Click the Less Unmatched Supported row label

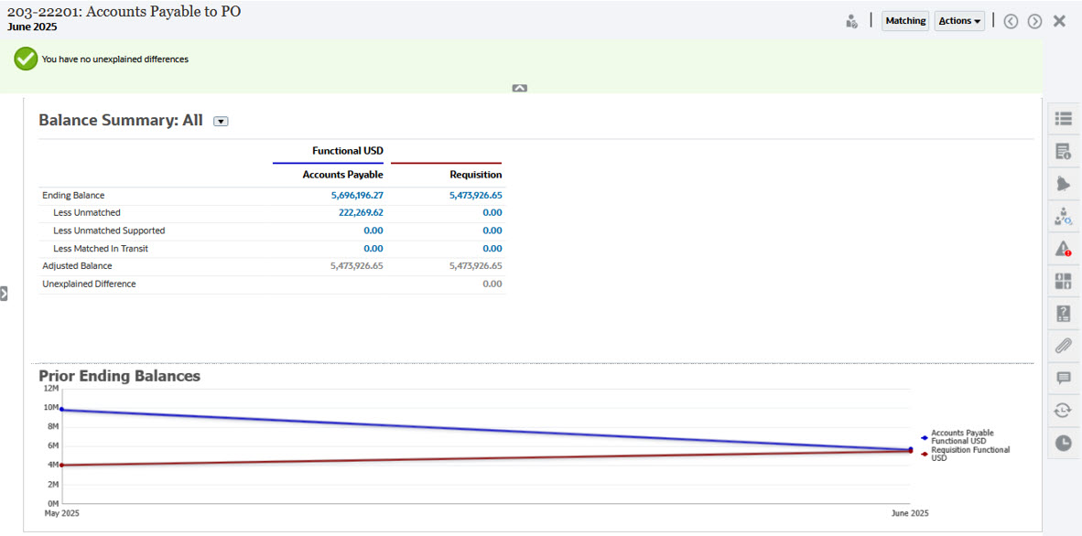(109, 230)
